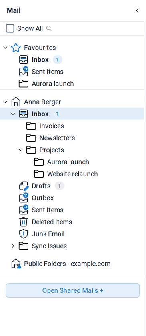
Task: Collapse the Projects folder
Action: coord(20,150)
